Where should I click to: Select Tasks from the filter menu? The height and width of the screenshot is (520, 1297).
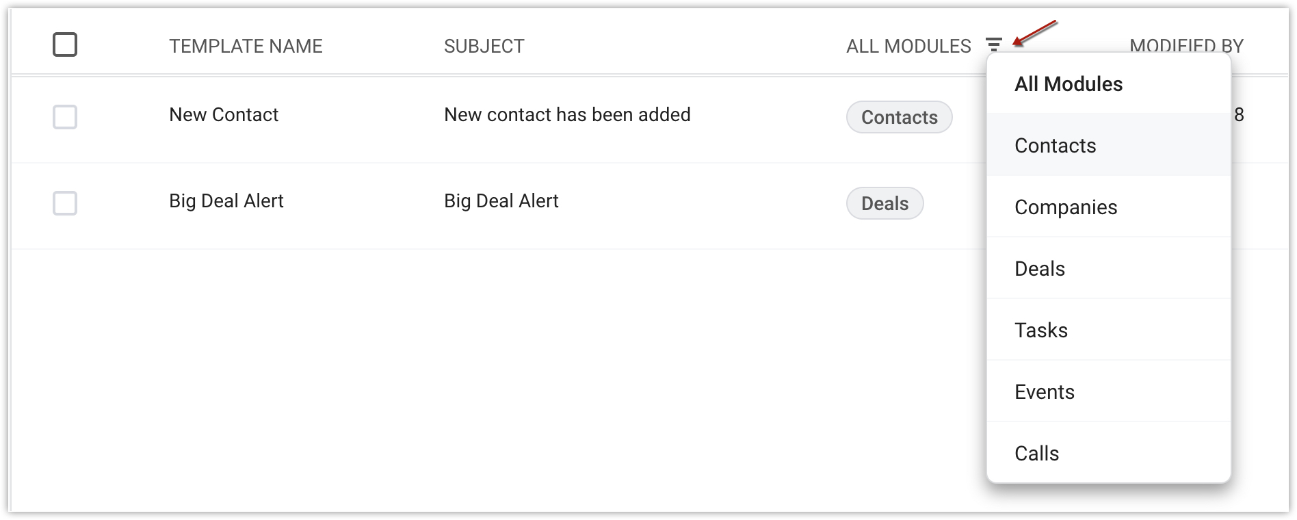(1041, 330)
